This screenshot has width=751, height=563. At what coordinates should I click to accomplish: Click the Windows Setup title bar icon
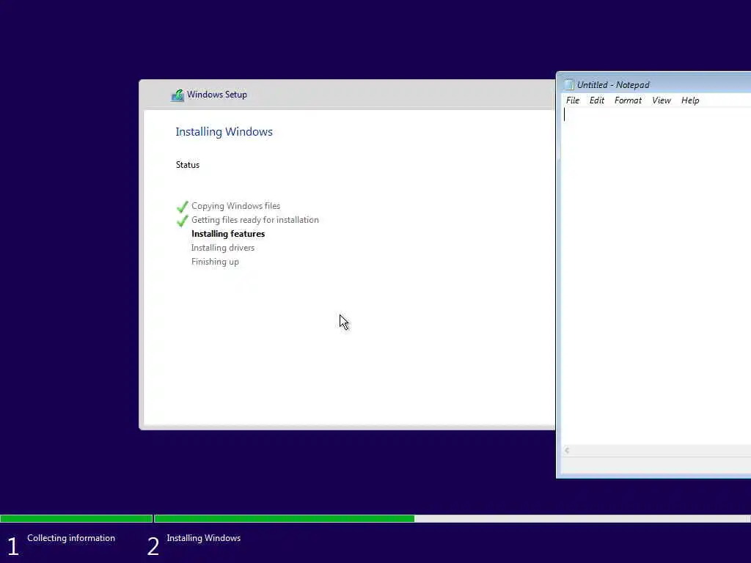click(x=177, y=95)
